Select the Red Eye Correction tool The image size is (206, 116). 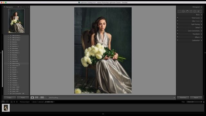click(x=187, y=11)
